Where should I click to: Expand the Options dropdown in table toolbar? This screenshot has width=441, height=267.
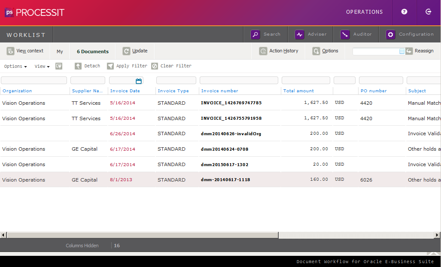tap(15, 67)
